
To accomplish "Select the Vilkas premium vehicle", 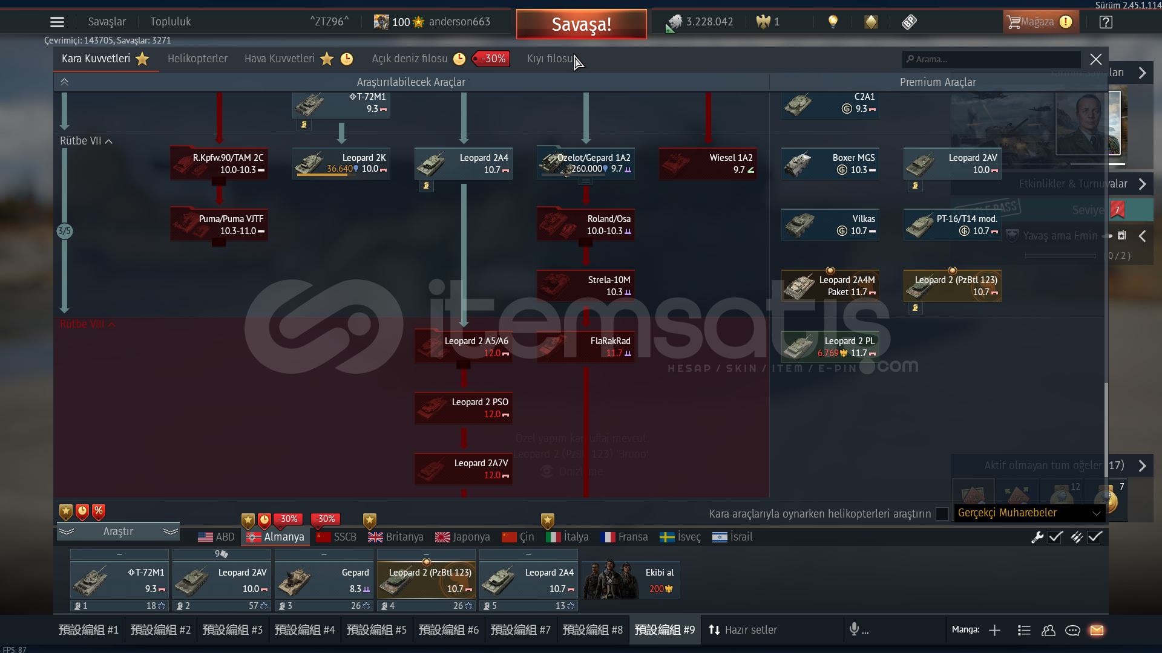I will [x=830, y=224].
